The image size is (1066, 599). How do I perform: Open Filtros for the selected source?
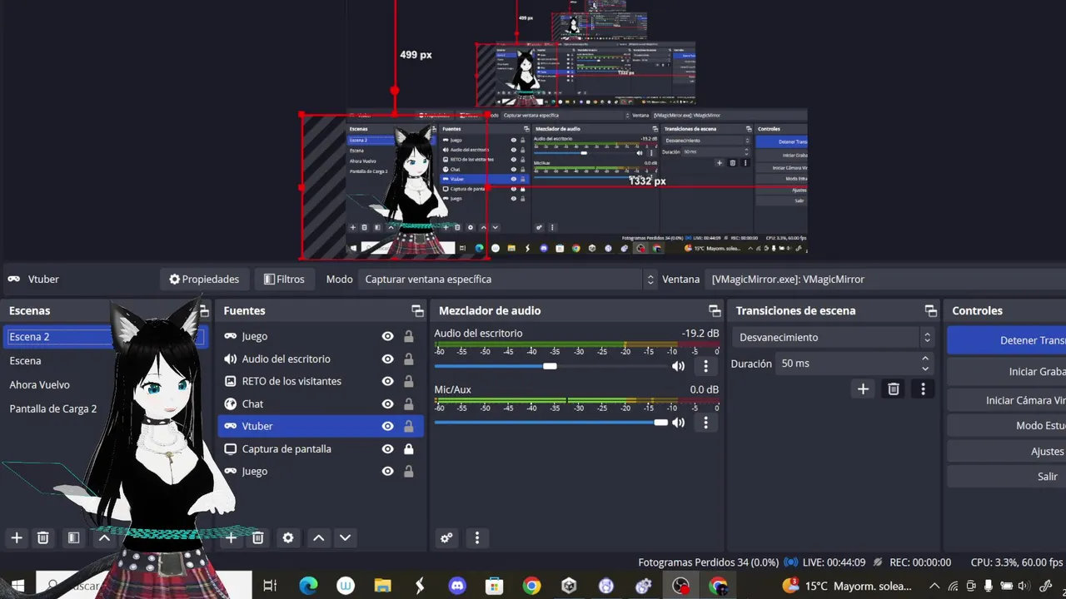click(284, 280)
